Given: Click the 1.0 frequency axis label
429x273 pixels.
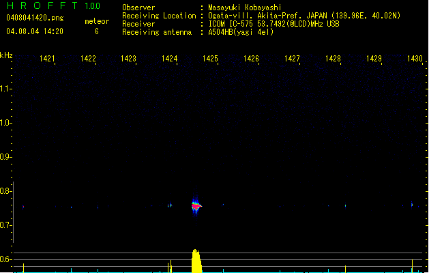Looking at the screenshot, I should coord(6,123).
